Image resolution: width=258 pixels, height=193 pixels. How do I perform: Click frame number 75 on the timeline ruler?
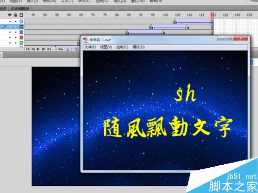105,15
